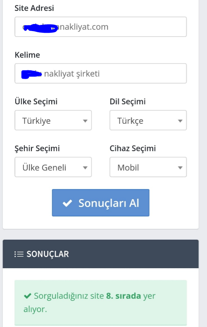Click the Site Adresi input field
The width and height of the screenshot is (207, 327).
coord(100,26)
